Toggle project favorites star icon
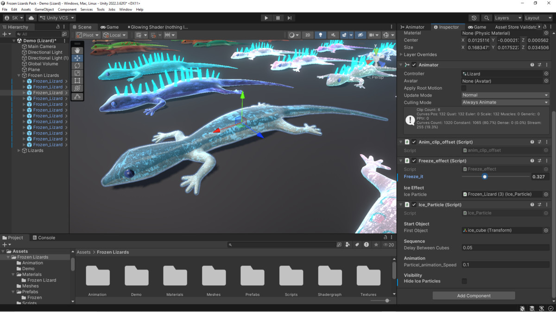 [x=376, y=245]
